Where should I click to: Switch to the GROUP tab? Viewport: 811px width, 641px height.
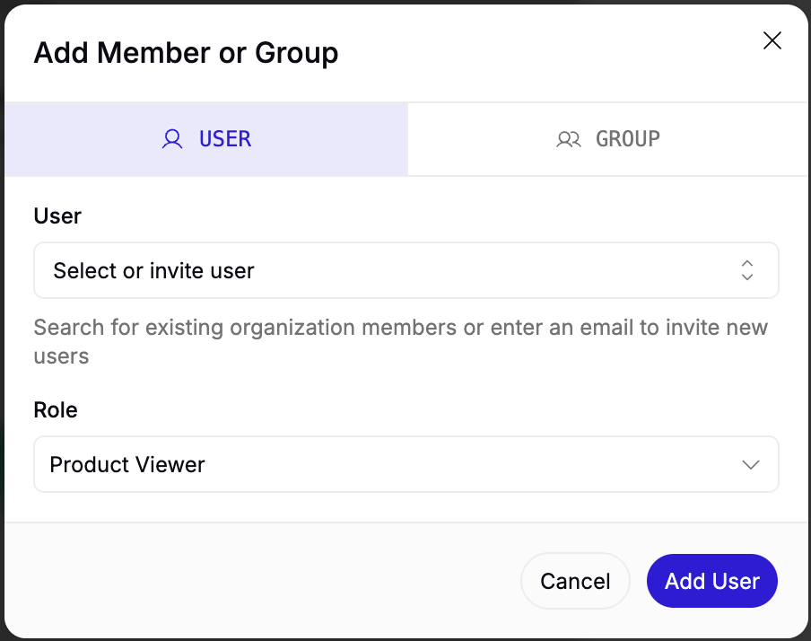[607, 139]
